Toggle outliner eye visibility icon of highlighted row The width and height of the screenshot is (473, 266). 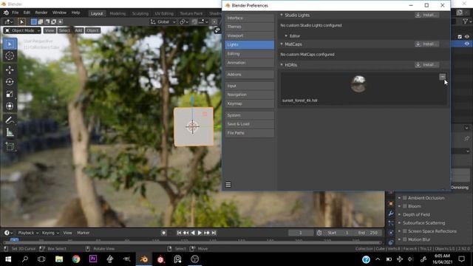[x=466, y=44]
